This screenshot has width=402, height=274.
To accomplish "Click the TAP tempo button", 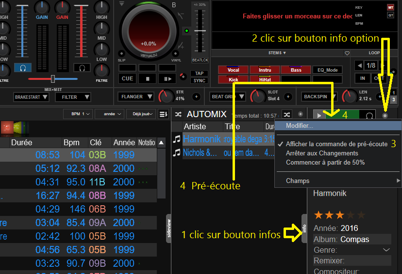I will 199,74.
